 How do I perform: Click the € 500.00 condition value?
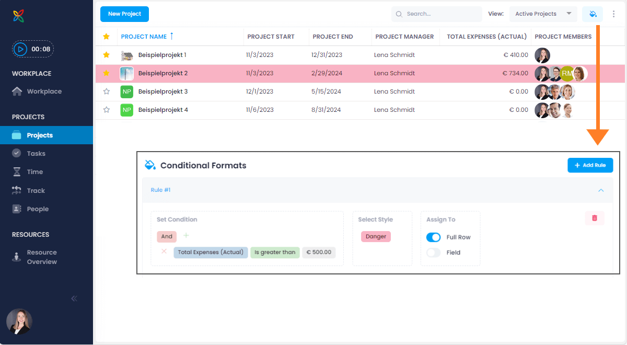[x=319, y=252]
